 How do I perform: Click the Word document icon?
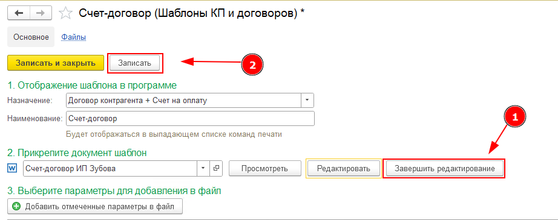11,168
